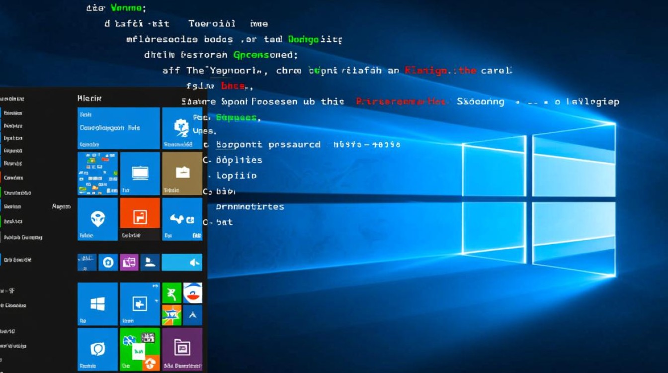Launch the purple calendar tile

pyautogui.click(x=130, y=262)
